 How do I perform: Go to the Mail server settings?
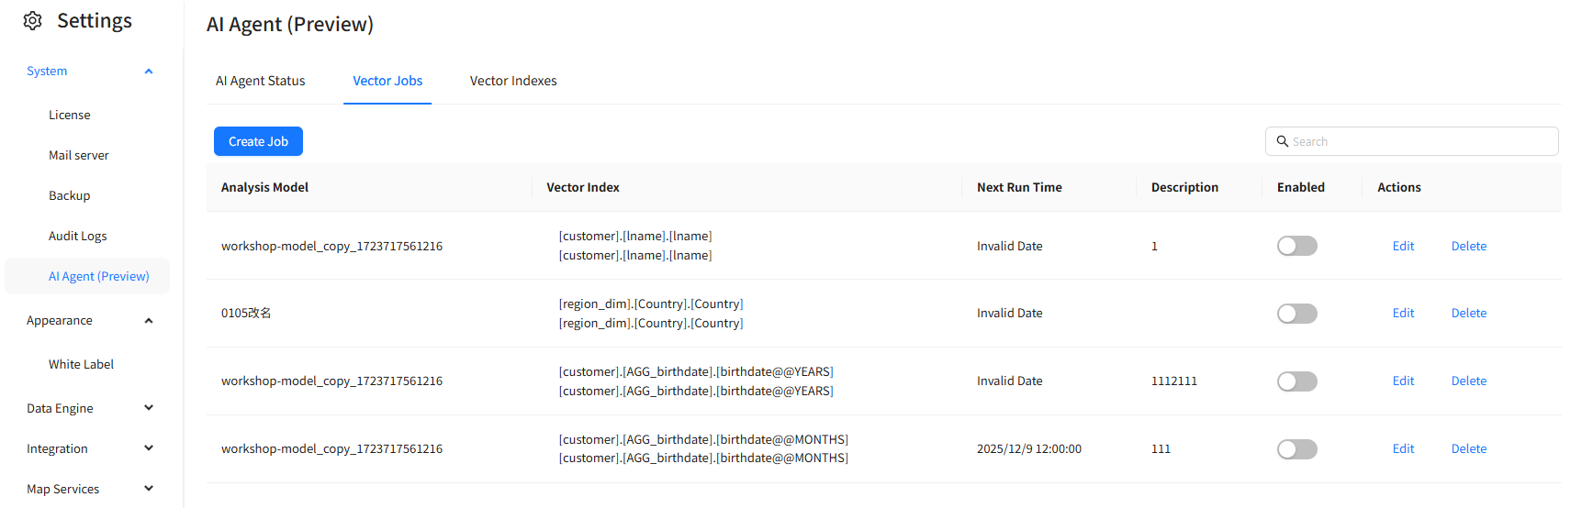pos(79,155)
